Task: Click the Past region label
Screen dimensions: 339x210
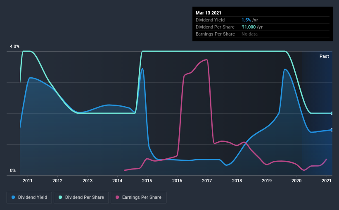Action: coord(324,56)
